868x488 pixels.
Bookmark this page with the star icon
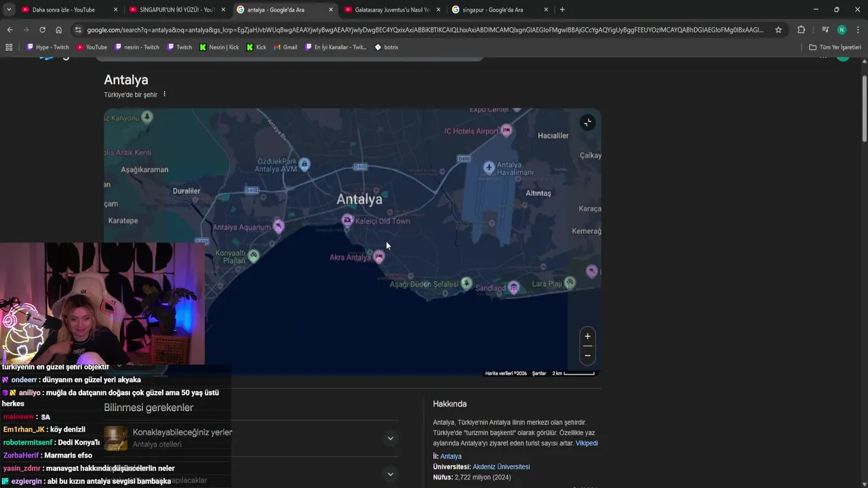pos(778,30)
